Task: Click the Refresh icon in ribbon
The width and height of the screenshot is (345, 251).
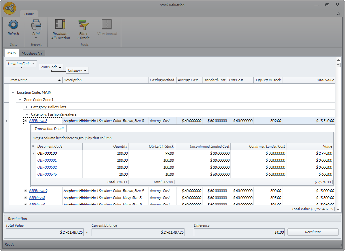Action: click(x=13, y=25)
